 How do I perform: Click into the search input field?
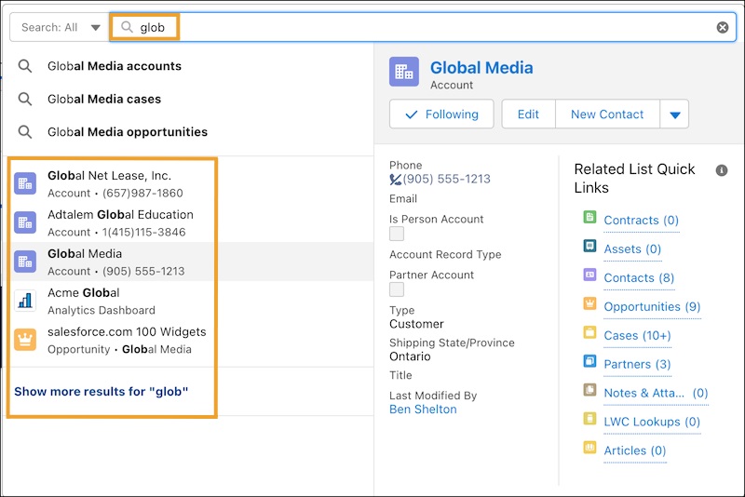[x=419, y=28]
